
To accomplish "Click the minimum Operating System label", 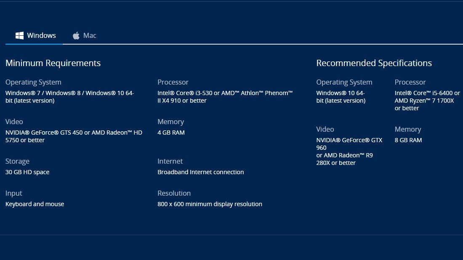I will (33, 82).
